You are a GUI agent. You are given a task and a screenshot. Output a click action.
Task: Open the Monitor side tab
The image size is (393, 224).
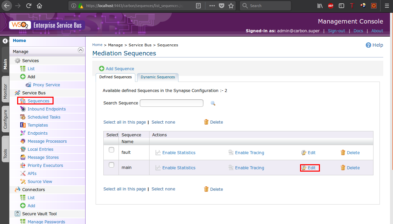[5, 91]
